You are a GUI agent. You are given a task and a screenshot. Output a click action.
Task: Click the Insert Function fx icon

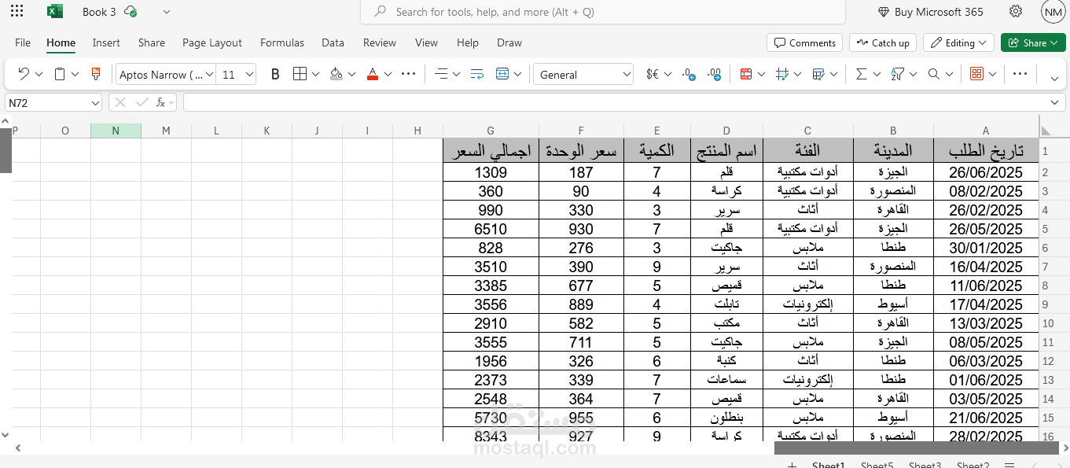160,102
